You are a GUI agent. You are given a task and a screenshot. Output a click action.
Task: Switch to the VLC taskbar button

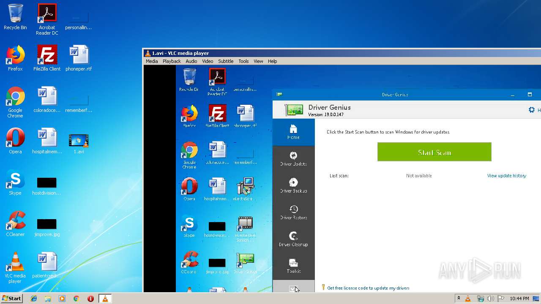(x=105, y=299)
